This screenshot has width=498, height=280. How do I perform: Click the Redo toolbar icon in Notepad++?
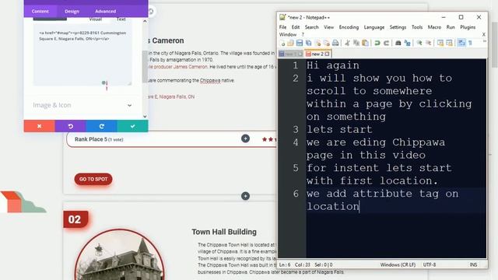tap(386, 43)
